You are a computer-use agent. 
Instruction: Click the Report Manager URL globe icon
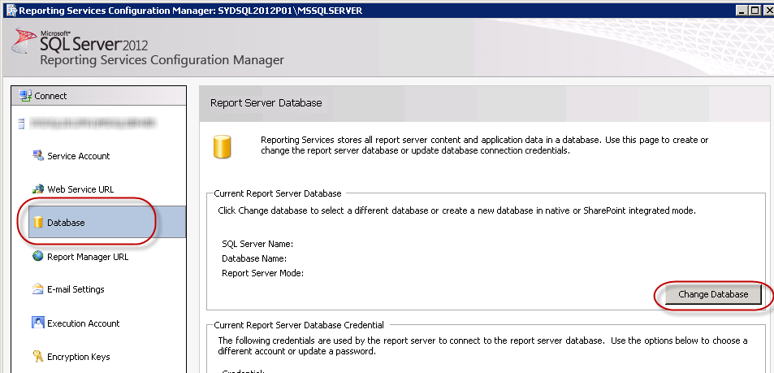point(38,256)
